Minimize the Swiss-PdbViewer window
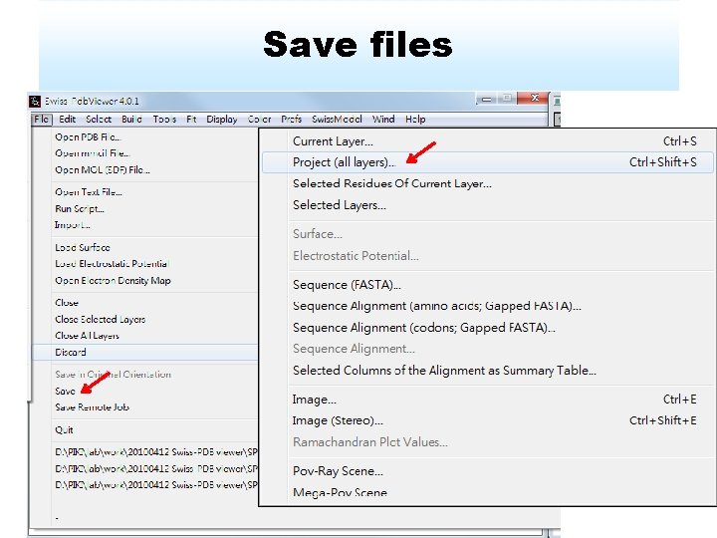The image size is (717, 538). pos(487,99)
